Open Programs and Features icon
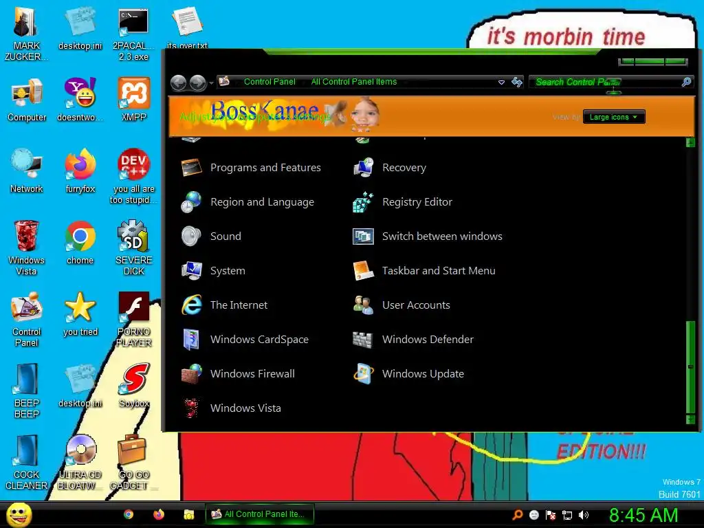This screenshot has height=528, width=704. pyautogui.click(x=191, y=168)
